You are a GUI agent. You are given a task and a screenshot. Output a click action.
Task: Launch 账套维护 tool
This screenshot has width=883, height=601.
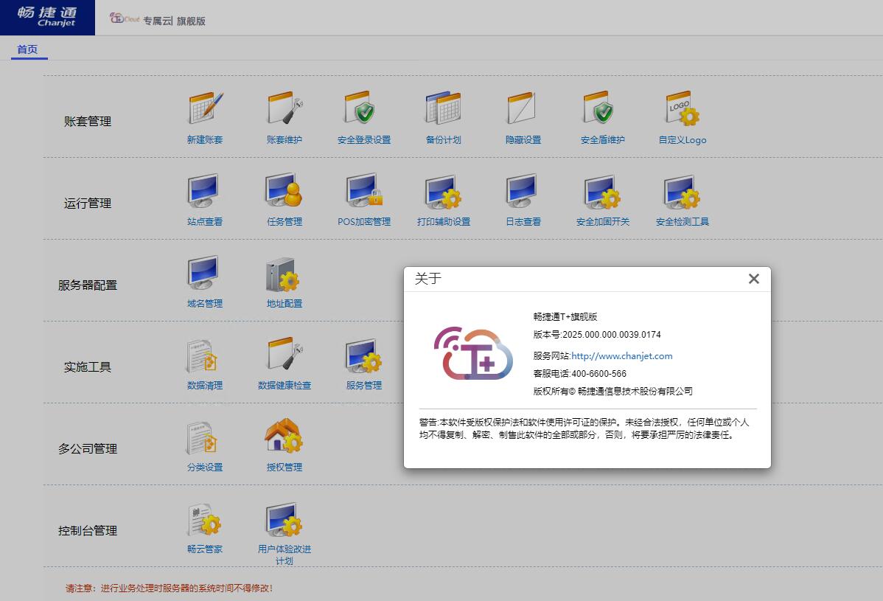[285, 108]
